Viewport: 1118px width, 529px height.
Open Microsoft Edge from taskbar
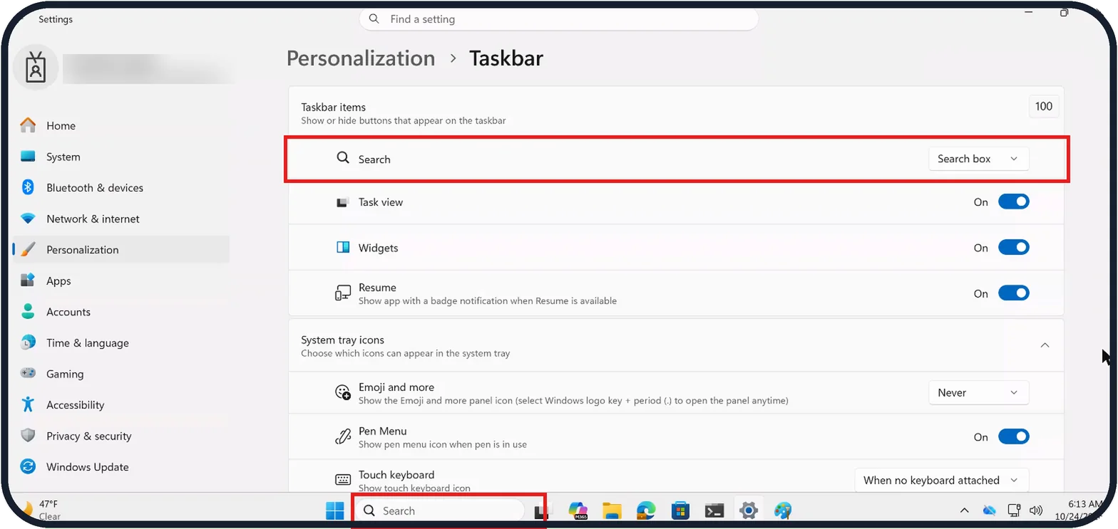tap(646, 510)
